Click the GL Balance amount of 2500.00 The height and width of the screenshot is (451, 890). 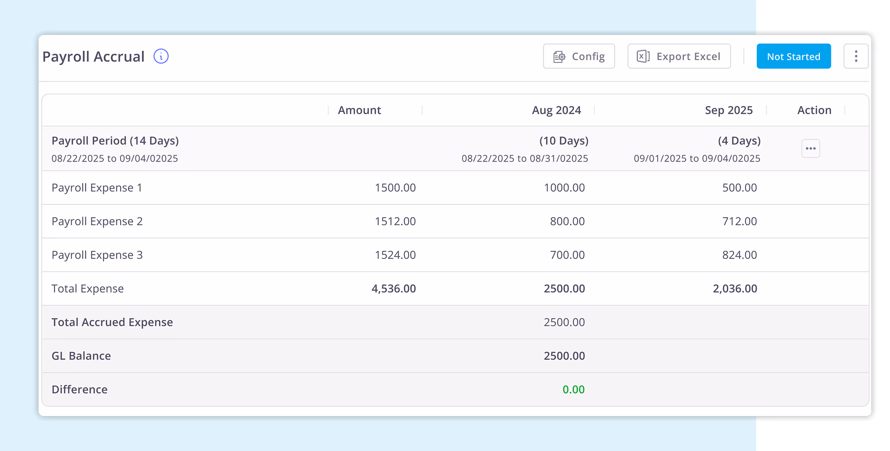point(564,355)
